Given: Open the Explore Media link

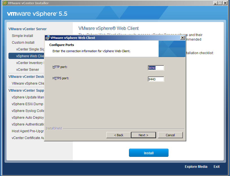Looking at the screenshot, I should point(196,167).
